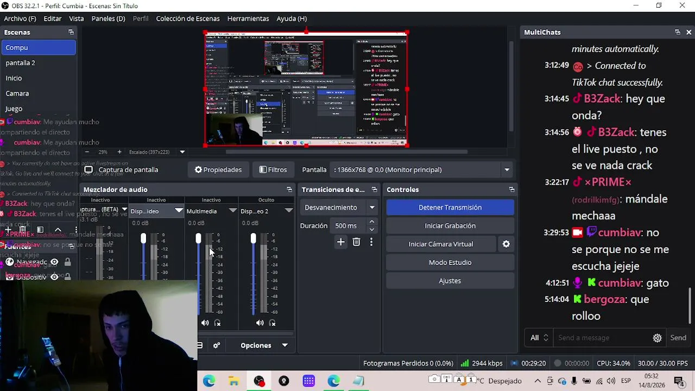Image resolution: width=695 pixels, height=391 pixels.
Task: Open the Ayuda menu
Action: pos(292,18)
